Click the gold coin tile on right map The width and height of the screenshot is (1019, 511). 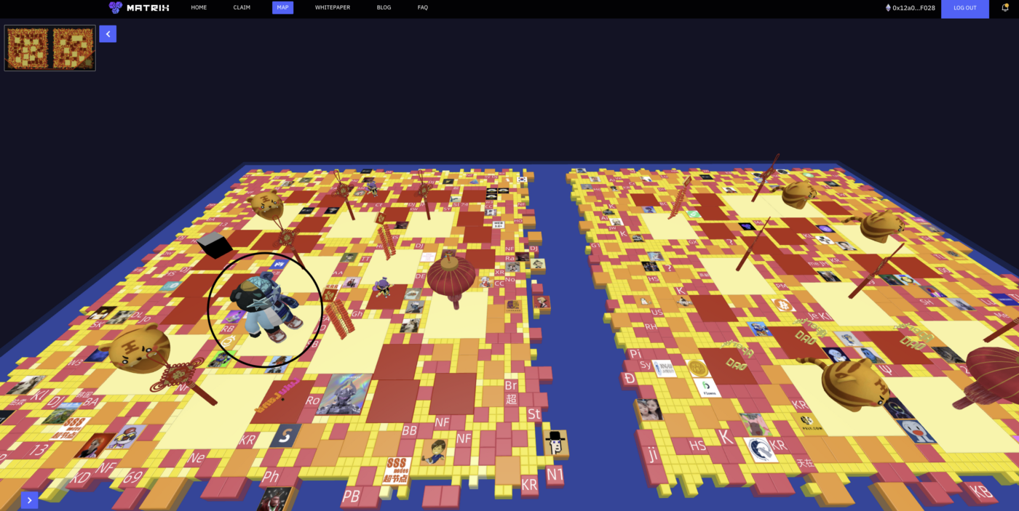tap(697, 368)
